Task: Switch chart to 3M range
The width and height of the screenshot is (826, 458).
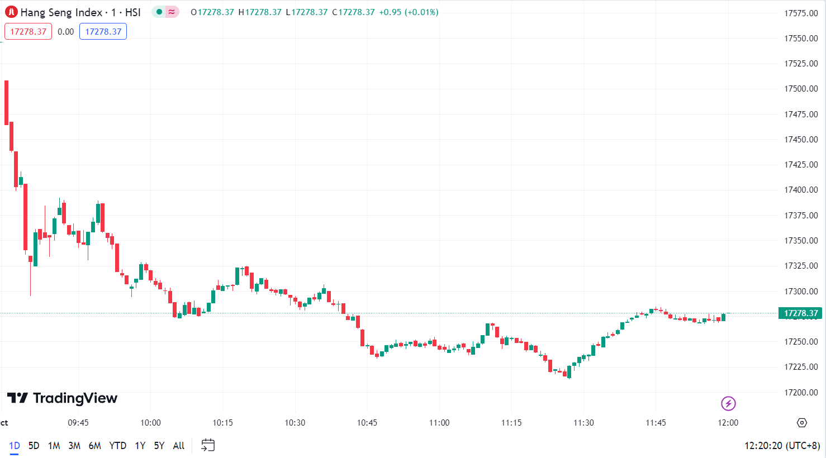Action: click(x=74, y=445)
